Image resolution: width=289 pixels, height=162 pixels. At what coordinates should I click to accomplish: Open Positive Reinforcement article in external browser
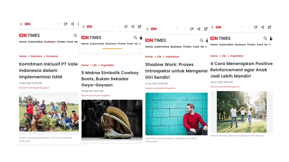(x=269, y=27)
